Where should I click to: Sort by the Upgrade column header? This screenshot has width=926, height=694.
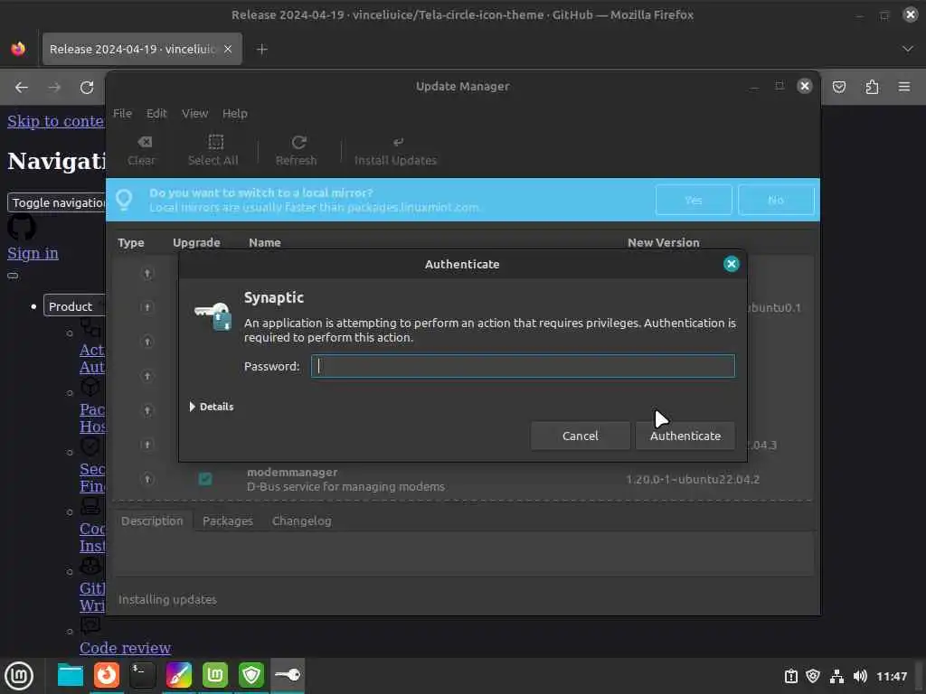click(196, 242)
